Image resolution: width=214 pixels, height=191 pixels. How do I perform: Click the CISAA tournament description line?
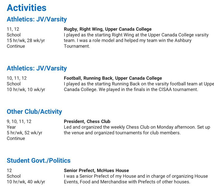131,90
